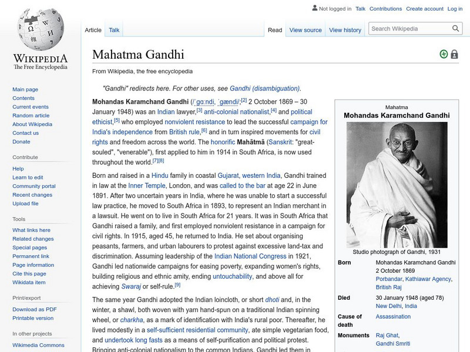Open the self-sufficient residential community link
This screenshot has height=352, width=470.
[x=197, y=330]
